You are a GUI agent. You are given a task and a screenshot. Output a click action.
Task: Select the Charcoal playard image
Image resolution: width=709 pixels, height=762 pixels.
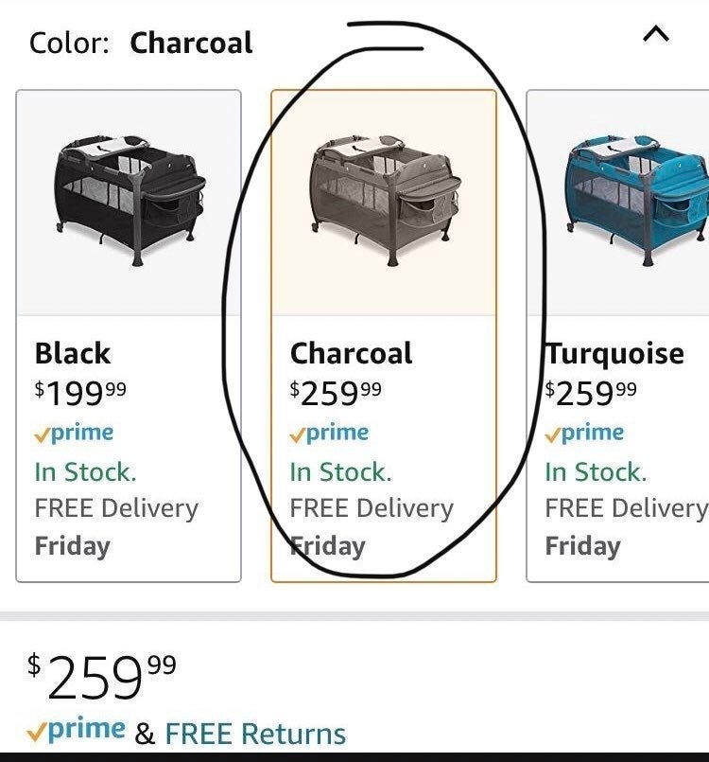click(385, 201)
